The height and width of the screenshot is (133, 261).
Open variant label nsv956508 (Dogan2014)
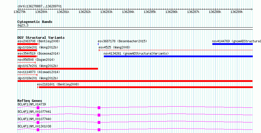36,60
